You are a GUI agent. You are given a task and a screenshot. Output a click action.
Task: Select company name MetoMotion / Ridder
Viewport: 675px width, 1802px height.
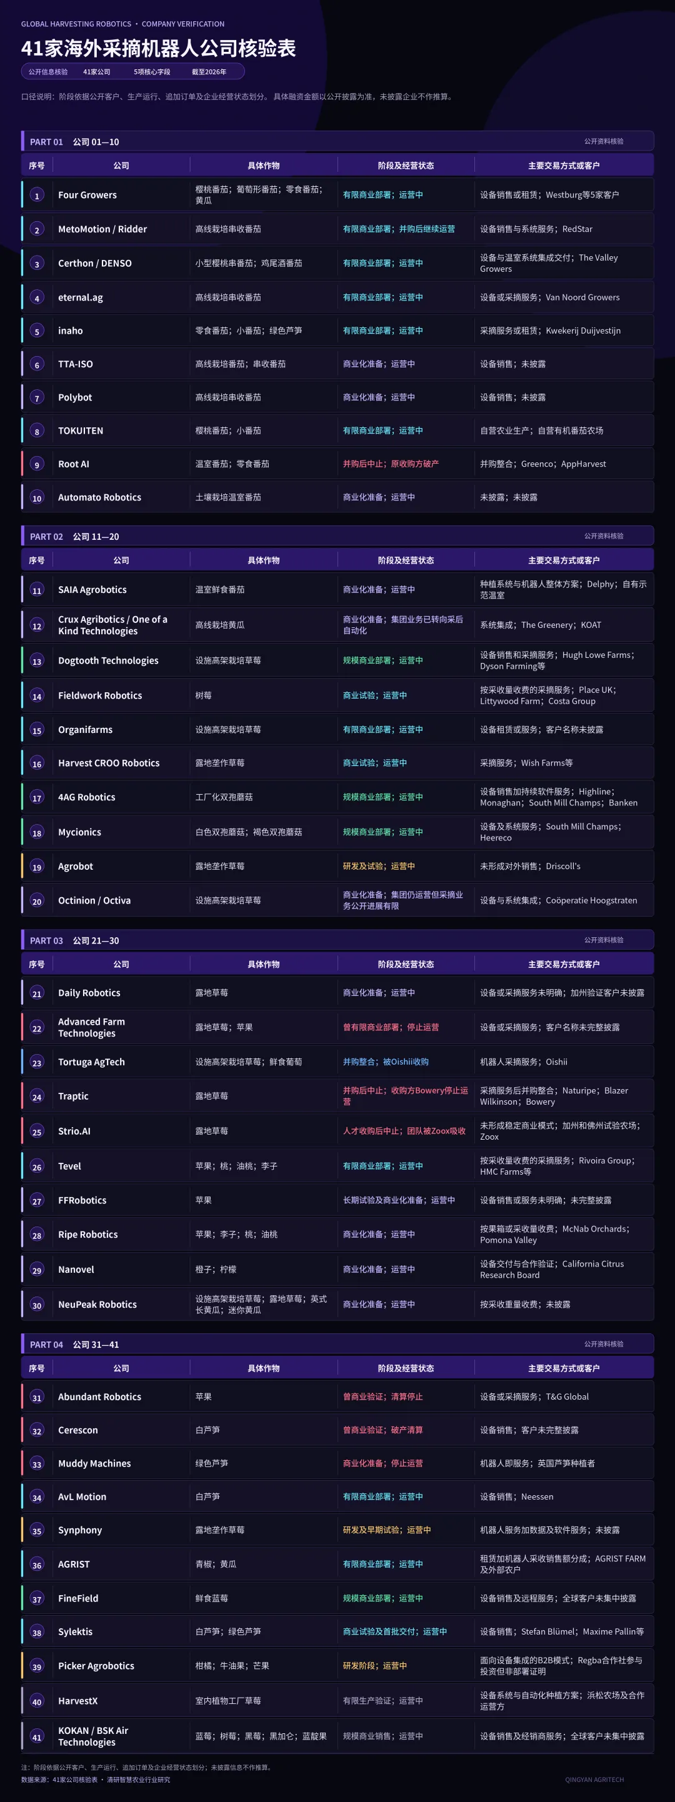102,229
